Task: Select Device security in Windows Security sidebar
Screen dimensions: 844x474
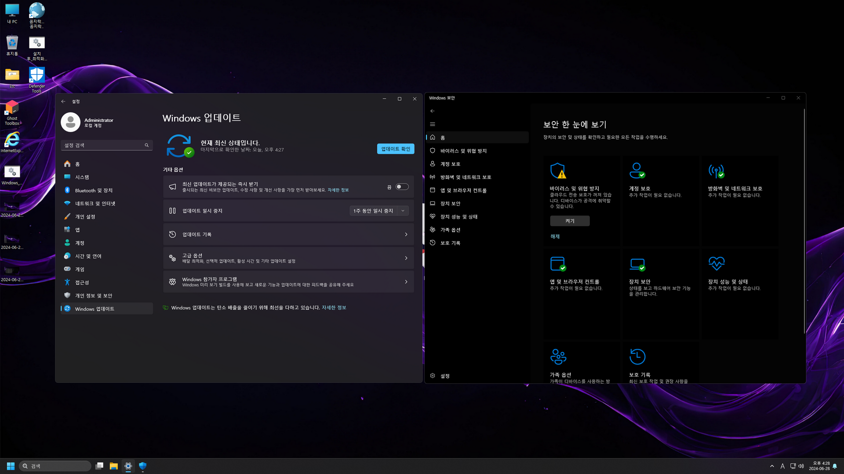Action: point(450,204)
